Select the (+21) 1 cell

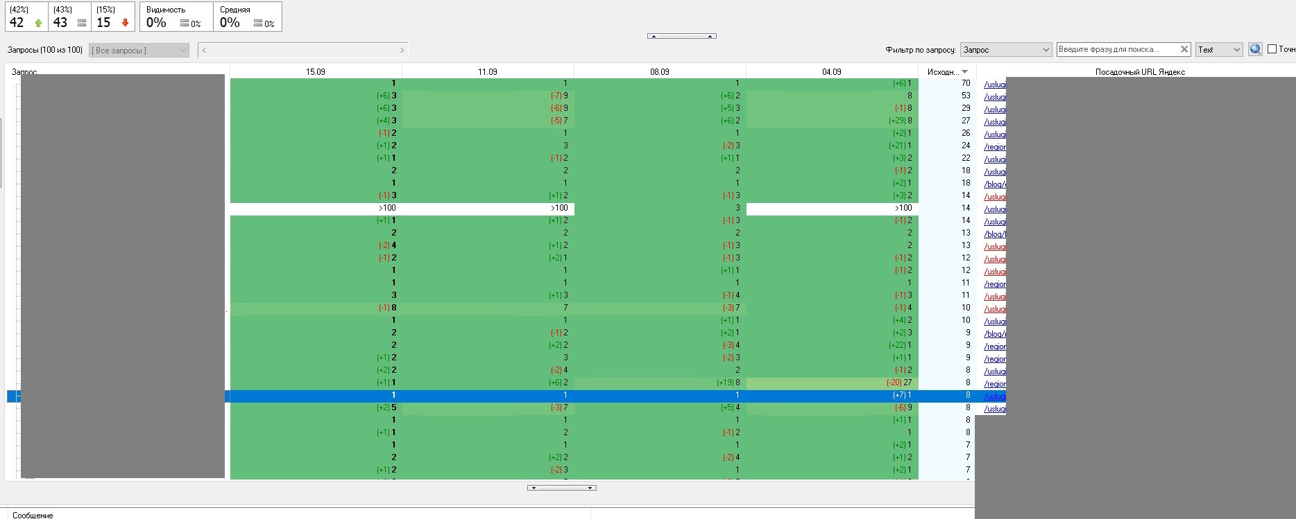832,146
